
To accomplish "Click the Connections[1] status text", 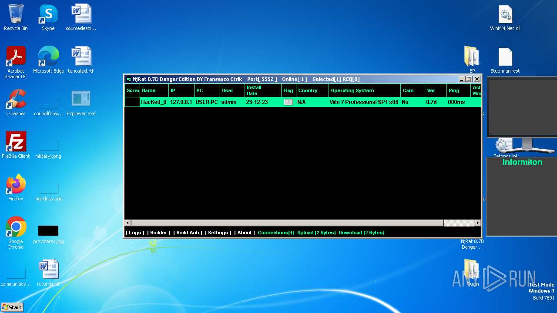I will [x=276, y=233].
